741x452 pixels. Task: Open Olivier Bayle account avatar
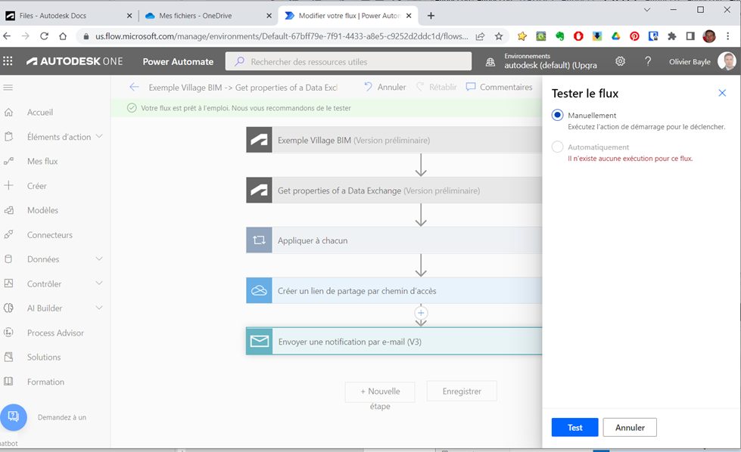[727, 61]
